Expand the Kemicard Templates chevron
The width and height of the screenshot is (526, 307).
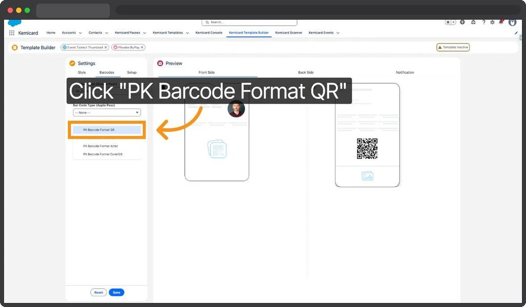[x=187, y=33]
